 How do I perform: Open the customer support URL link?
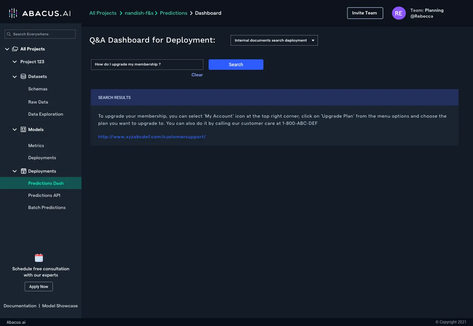152,137
